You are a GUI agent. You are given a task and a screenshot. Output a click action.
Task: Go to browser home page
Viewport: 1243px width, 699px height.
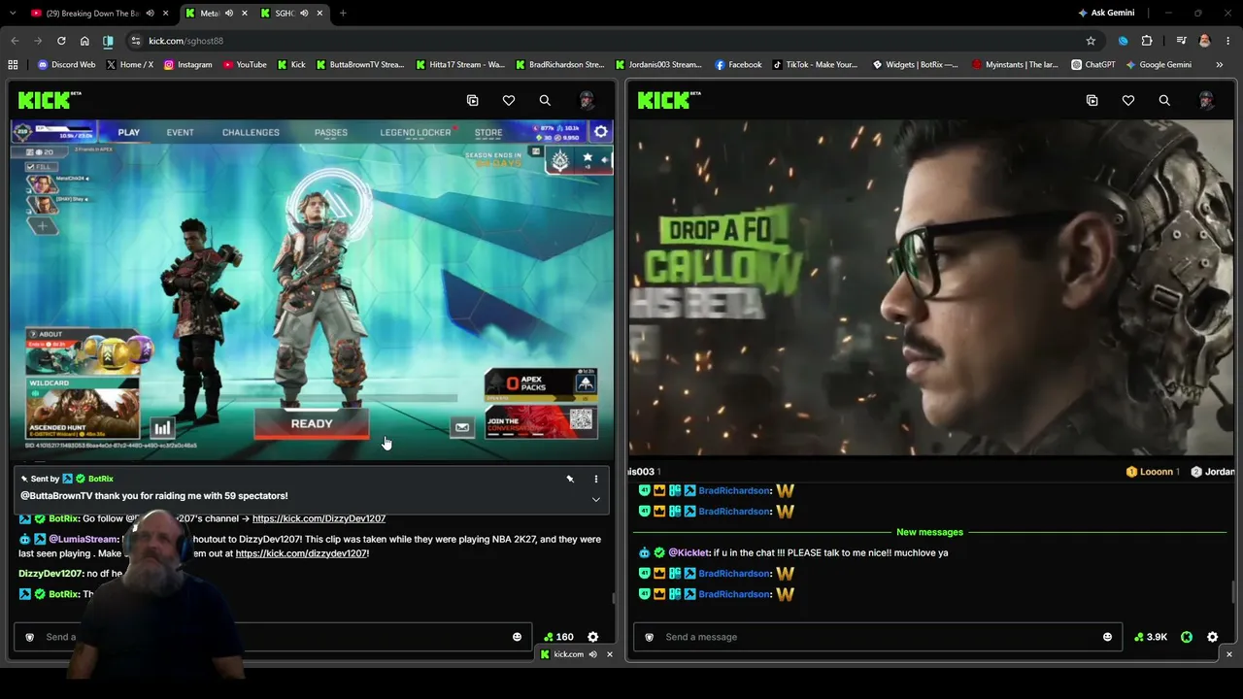[x=84, y=41]
